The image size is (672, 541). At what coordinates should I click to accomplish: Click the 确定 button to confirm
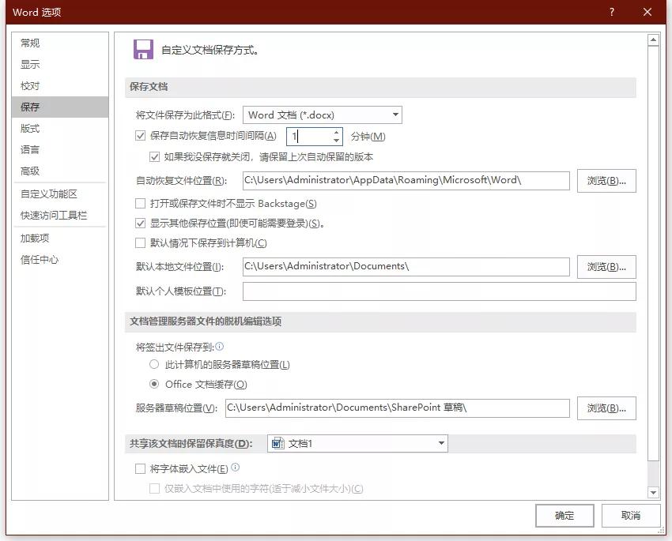[564, 515]
